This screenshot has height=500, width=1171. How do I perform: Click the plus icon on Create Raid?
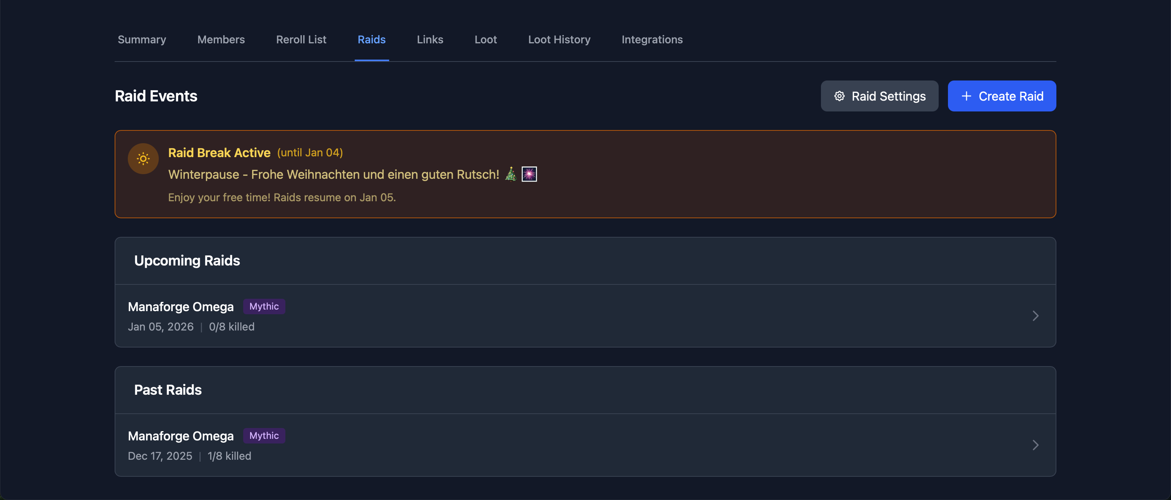[967, 96]
